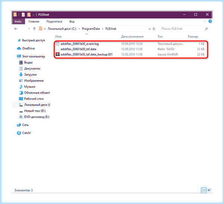This screenshot has height=204, width=224.
Task: Sort by the Дата изменения column header
Action: coord(132,36)
